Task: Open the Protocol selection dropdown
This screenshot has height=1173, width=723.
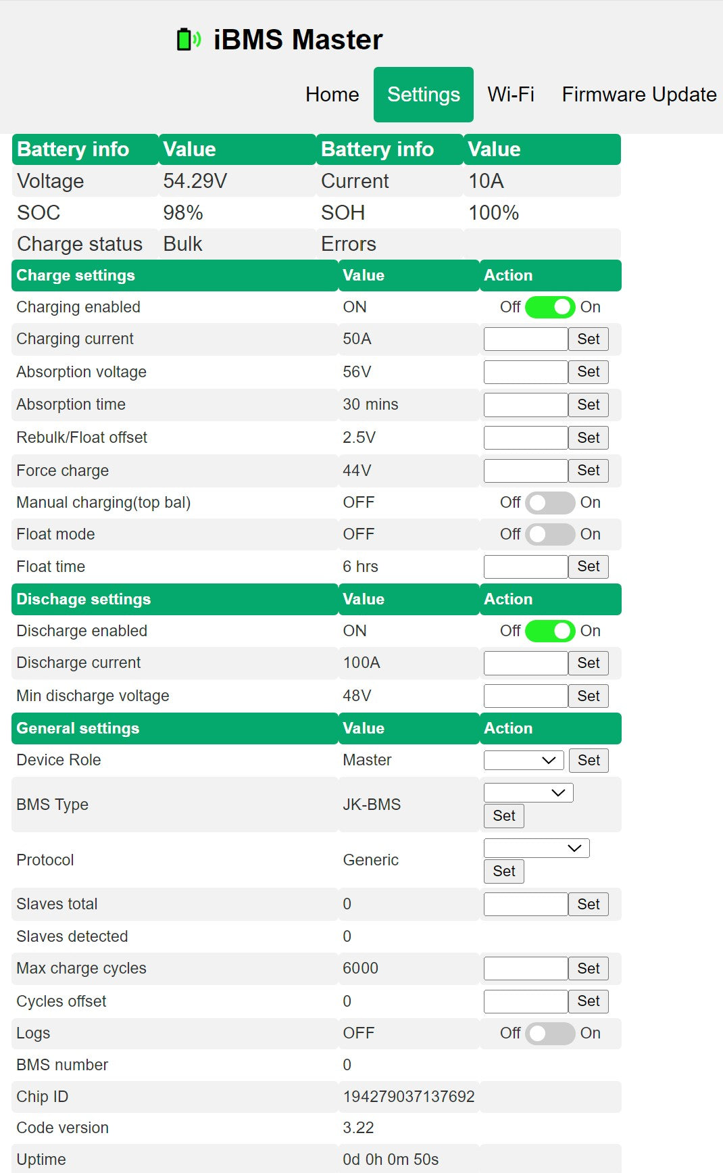Action: click(x=537, y=848)
